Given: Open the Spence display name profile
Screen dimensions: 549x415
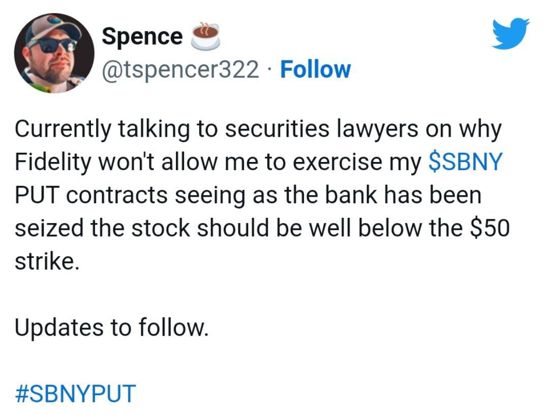Looking at the screenshot, I should pyautogui.click(x=142, y=36).
